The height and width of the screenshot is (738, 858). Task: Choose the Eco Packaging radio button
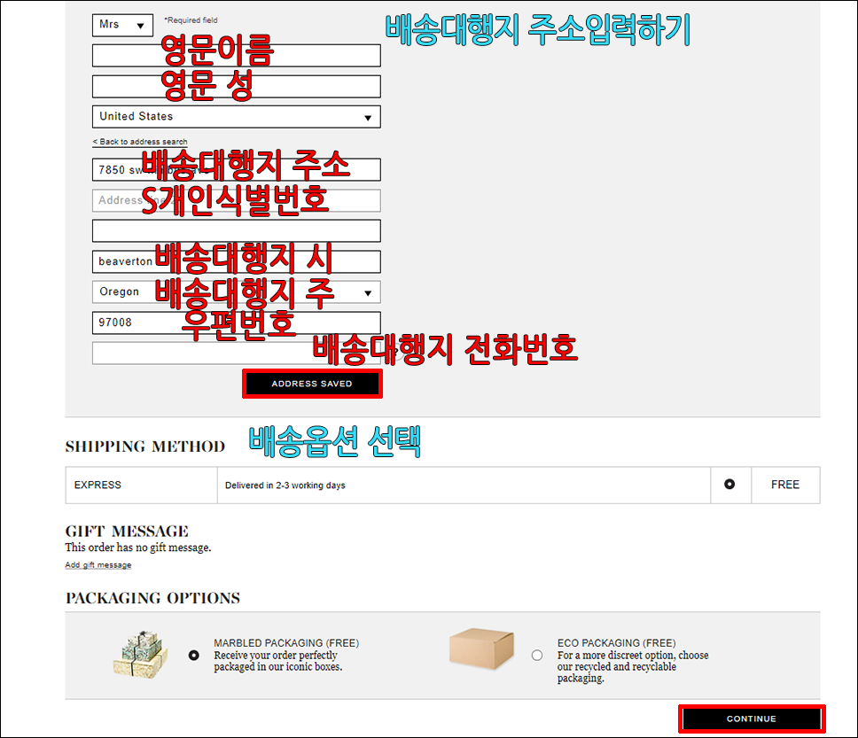pos(537,656)
